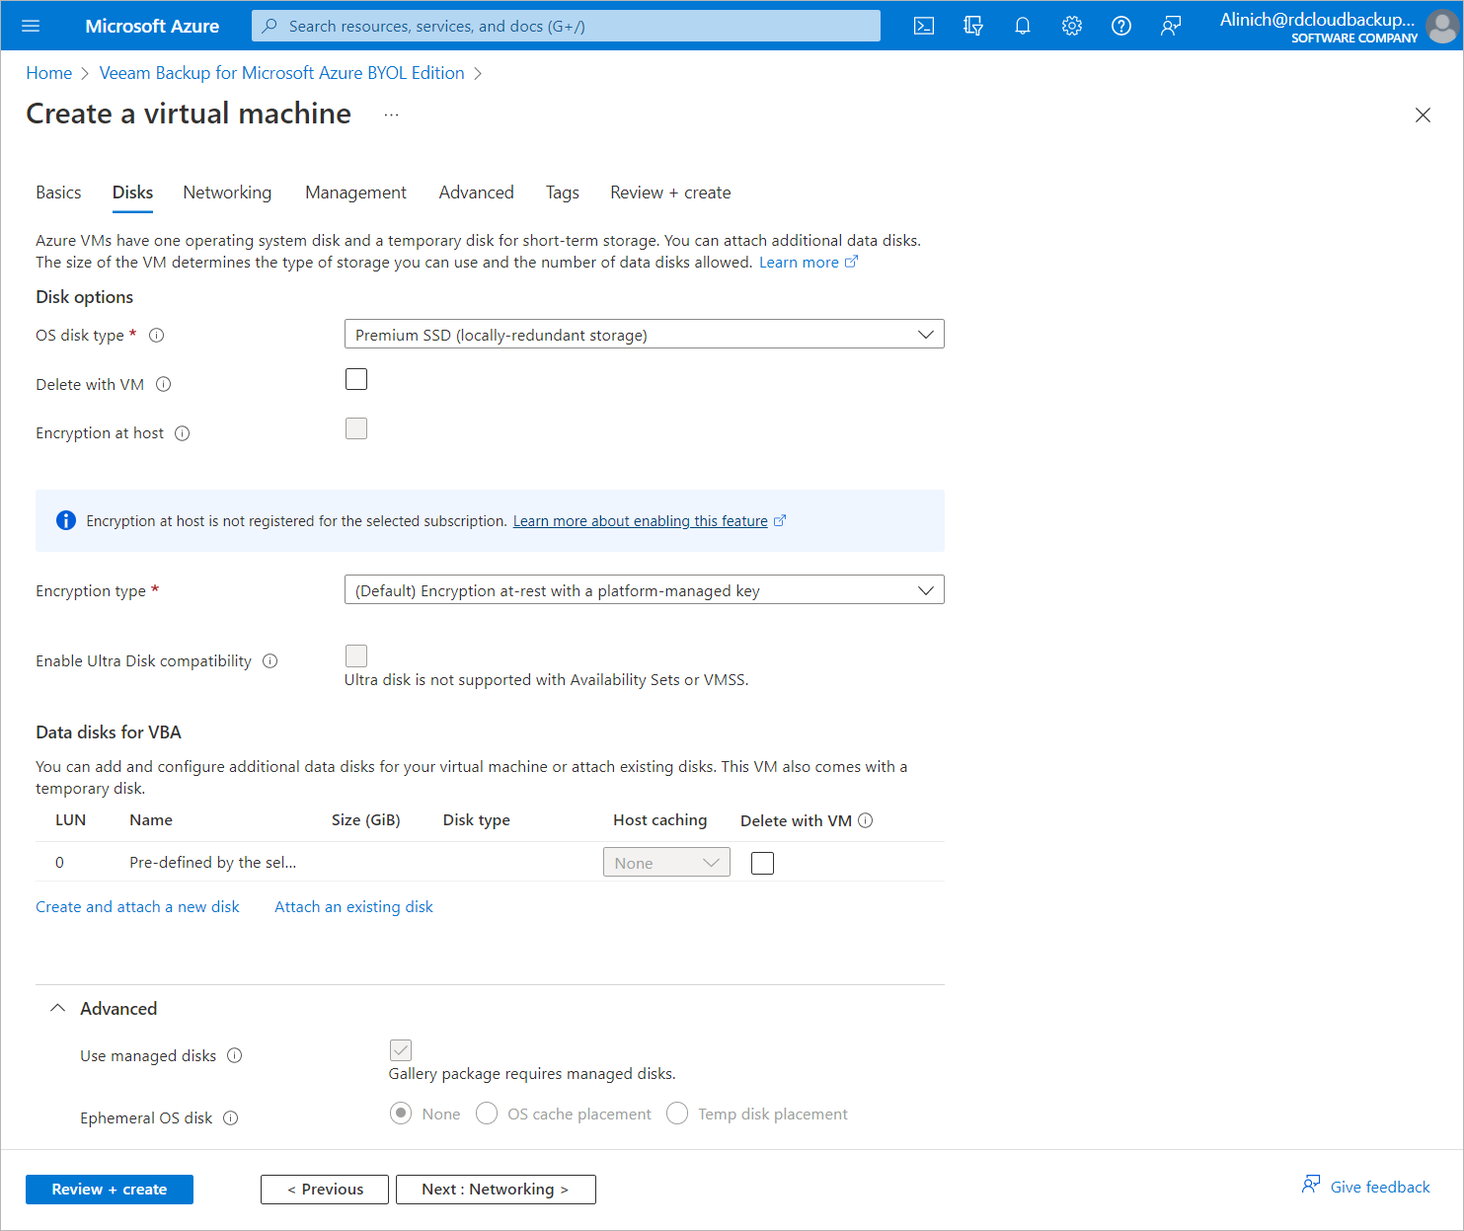
Task: Toggle the Encryption at host checkbox
Action: 356,428
